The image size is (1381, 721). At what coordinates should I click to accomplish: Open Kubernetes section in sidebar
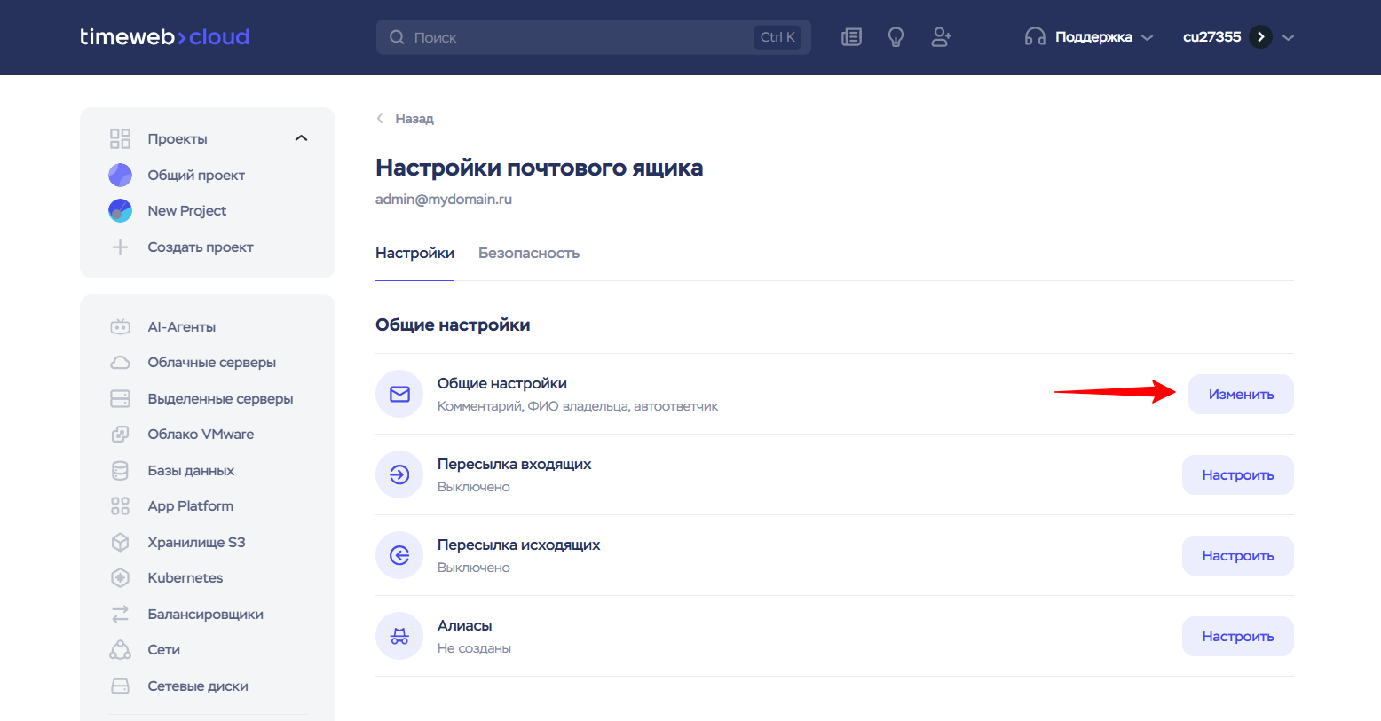click(x=185, y=577)
